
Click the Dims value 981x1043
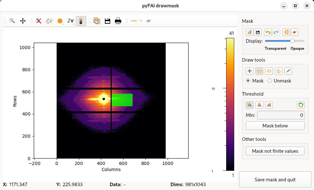click(196, 185)
